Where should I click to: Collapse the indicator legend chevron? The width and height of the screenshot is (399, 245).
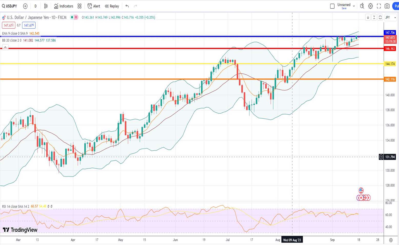click(x=5, y=47)
